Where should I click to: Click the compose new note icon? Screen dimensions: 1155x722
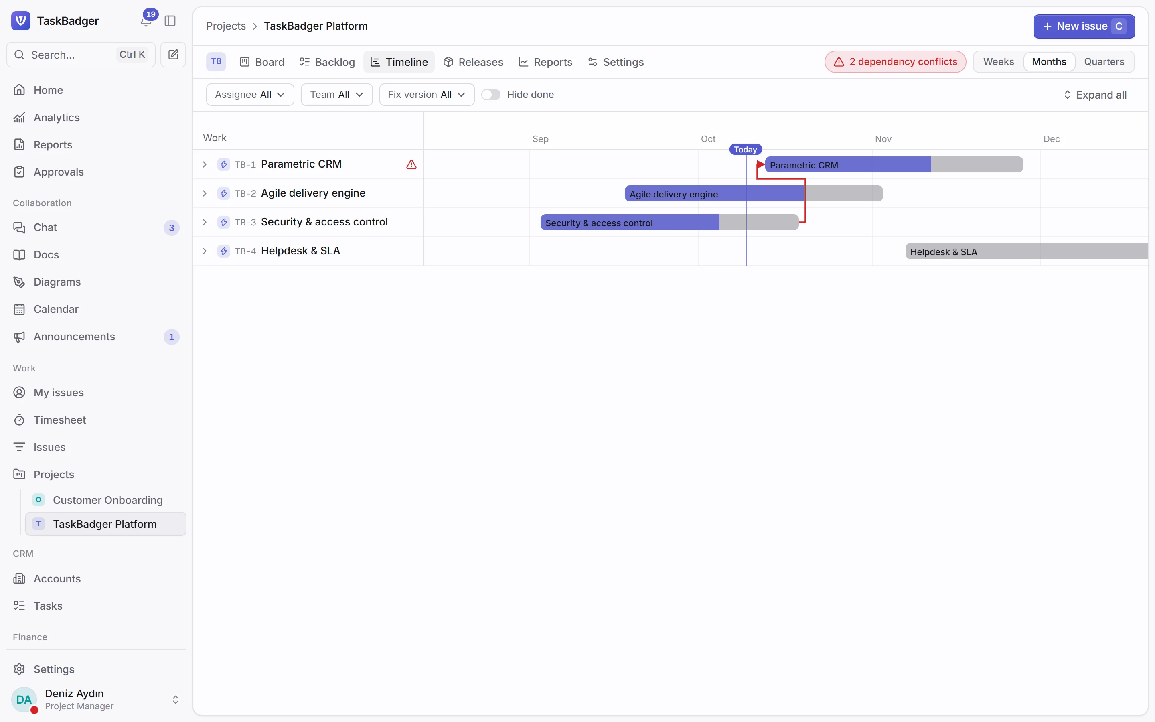pos(173,55)
